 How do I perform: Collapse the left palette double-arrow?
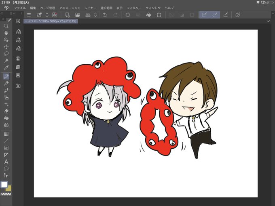[x=2, y=13]
